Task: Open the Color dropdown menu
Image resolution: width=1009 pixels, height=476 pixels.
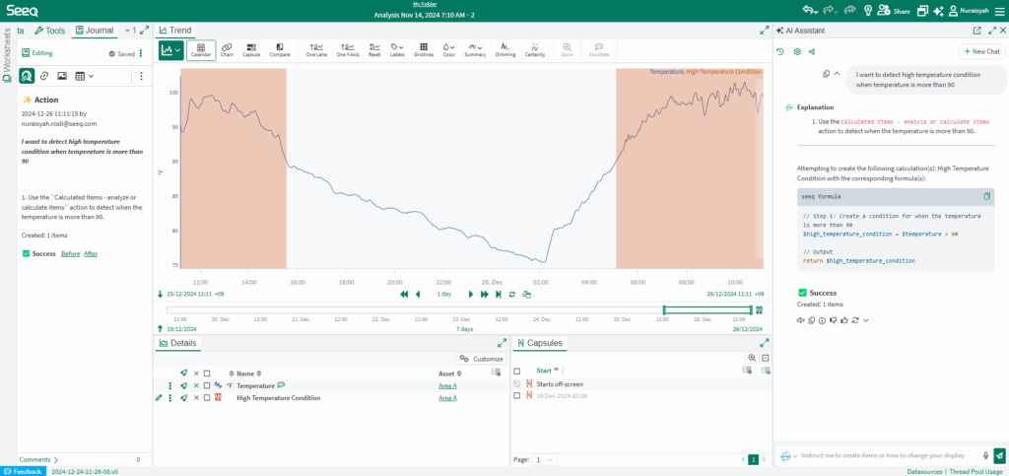Action: tap(448, 50)
